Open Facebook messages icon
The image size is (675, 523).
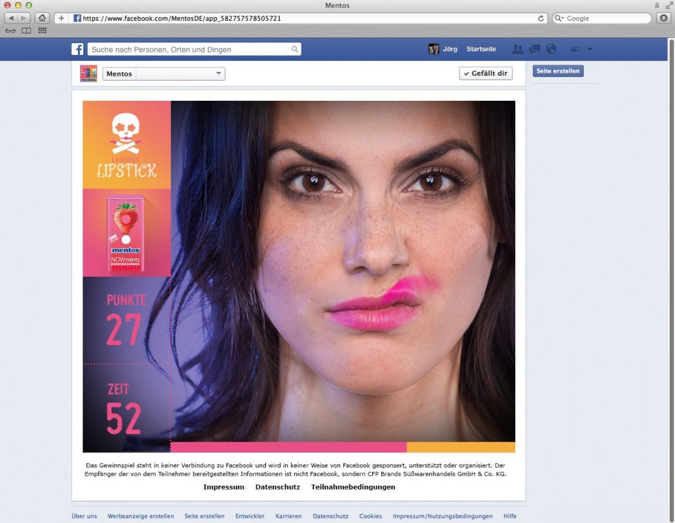(x=535, y=50)
